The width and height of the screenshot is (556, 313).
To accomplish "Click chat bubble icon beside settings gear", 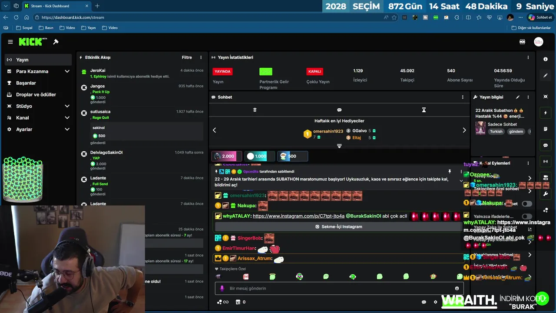I will (x=424, y=302).
